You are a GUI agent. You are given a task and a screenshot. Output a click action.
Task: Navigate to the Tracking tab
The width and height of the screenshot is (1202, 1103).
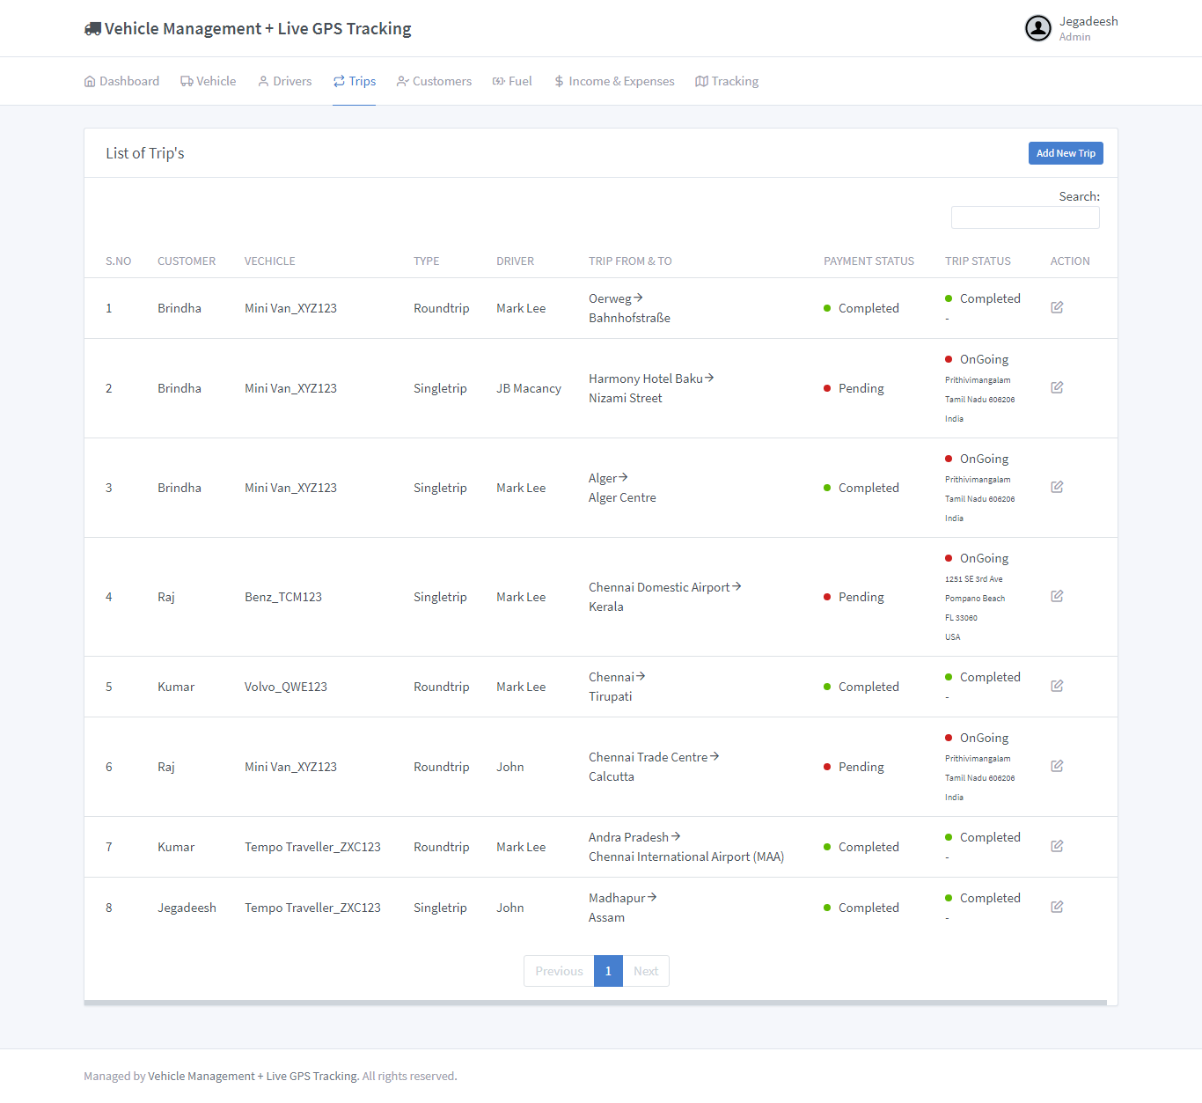coord(727,81)
